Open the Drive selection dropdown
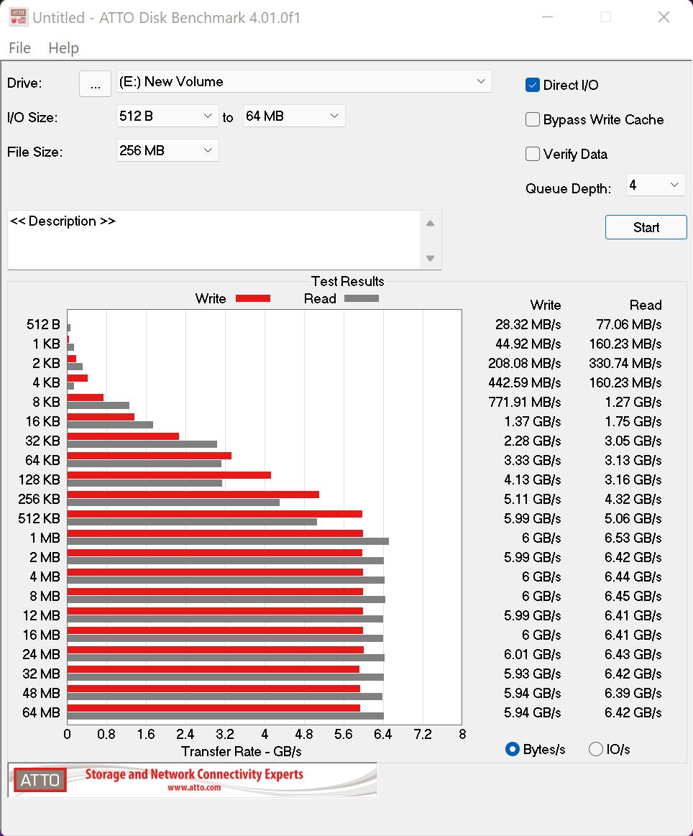 pos(304,82)
